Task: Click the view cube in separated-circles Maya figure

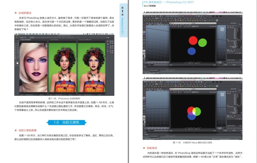Action: point(222,29)
